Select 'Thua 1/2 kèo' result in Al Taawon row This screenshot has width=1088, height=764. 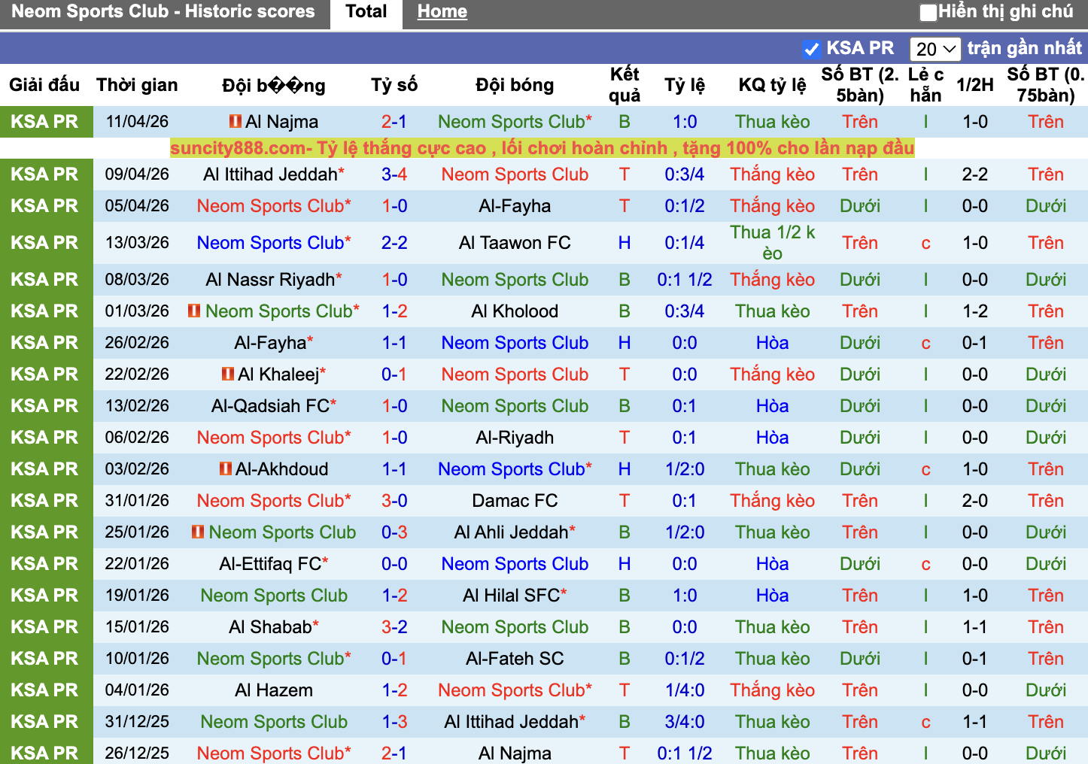773,243
